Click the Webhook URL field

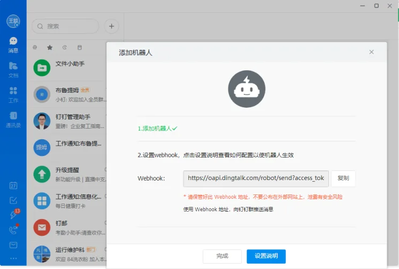256,178
